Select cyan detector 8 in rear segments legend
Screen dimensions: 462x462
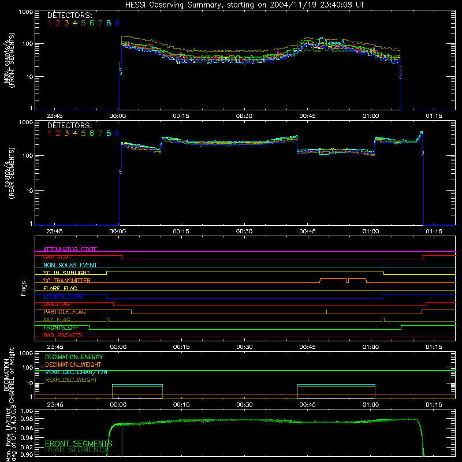[109, 133]
